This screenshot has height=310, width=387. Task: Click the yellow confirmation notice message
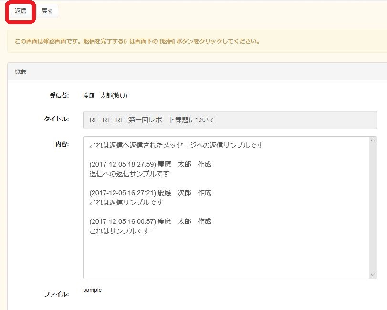click(137, 41)
